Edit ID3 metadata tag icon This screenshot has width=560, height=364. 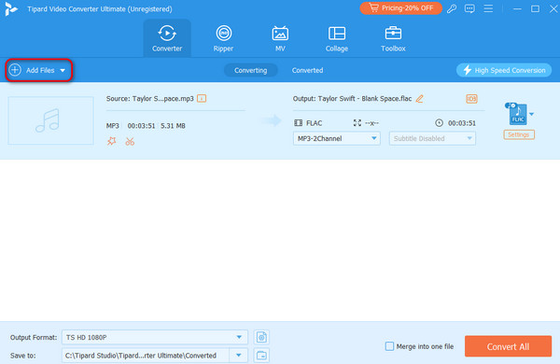tap(471, 99)
